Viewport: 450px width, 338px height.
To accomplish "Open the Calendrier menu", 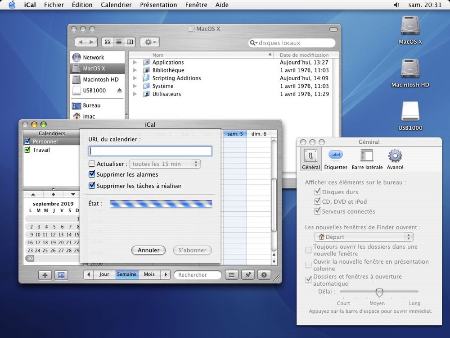I will point(116,5).
